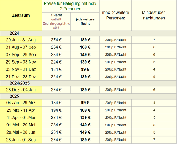
Task: Click "224 €" in the 29.Sep - 03.Nov row
Action: pos(56,62)
